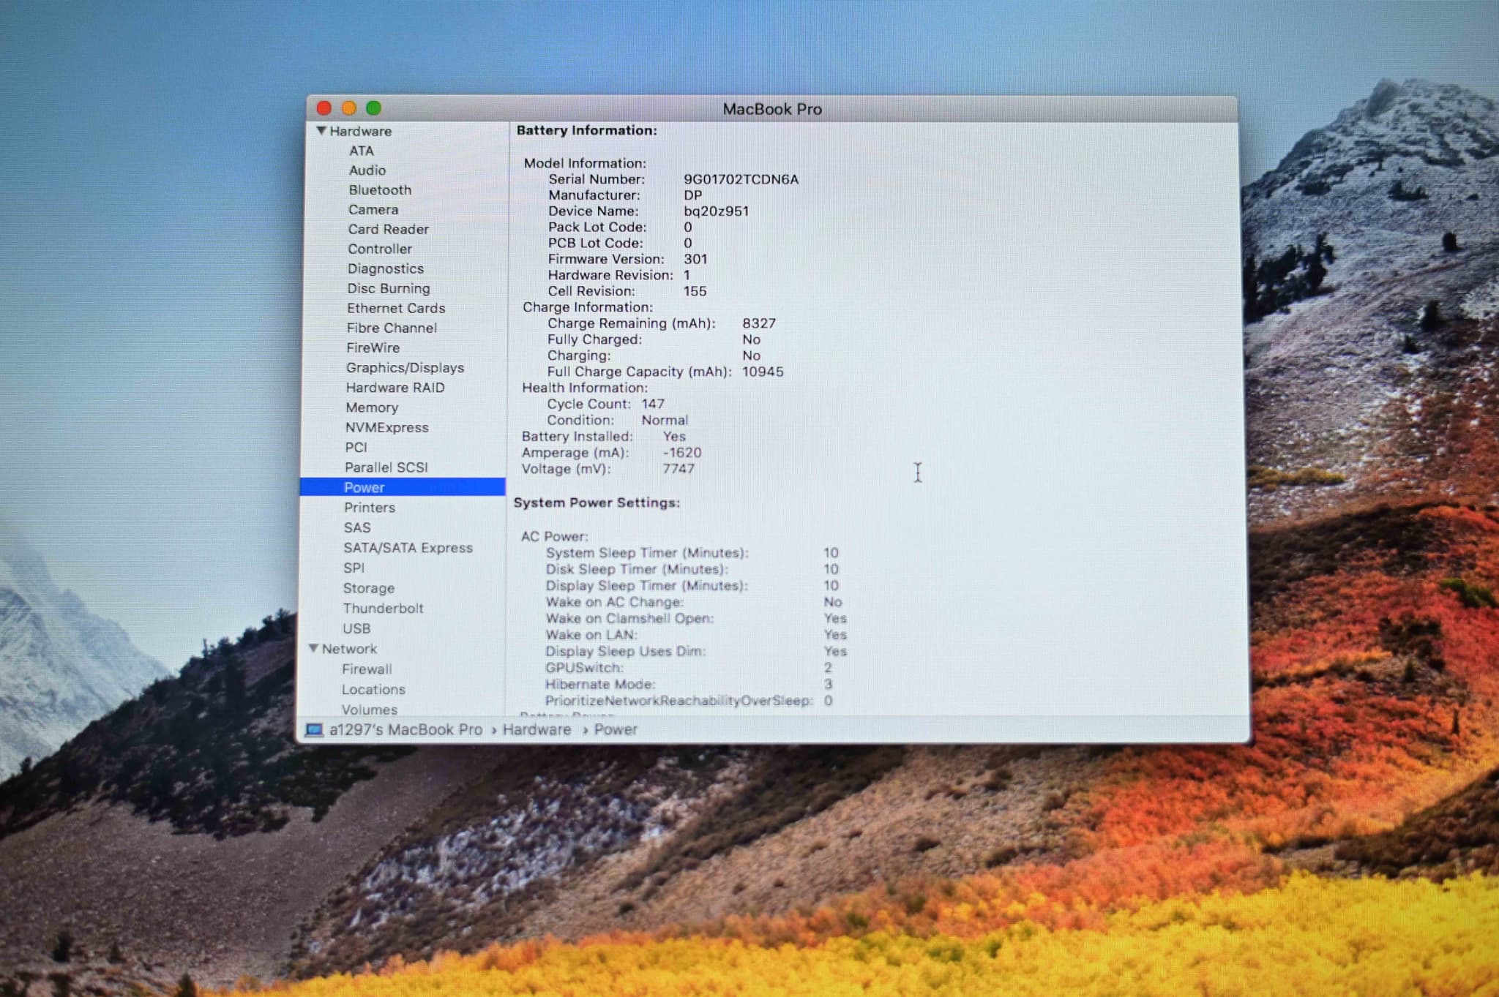Click serial number 9G01702TCDN6A

pos(741,179)
